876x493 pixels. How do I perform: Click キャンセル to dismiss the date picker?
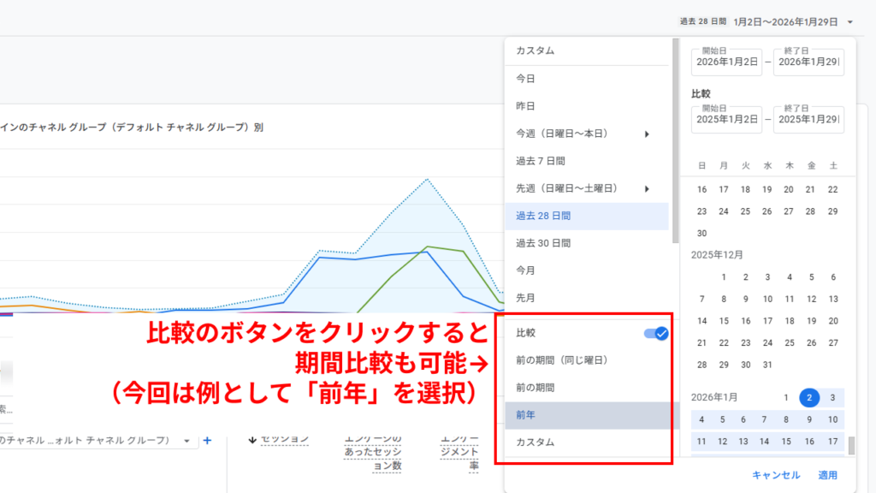coord(775,475)
